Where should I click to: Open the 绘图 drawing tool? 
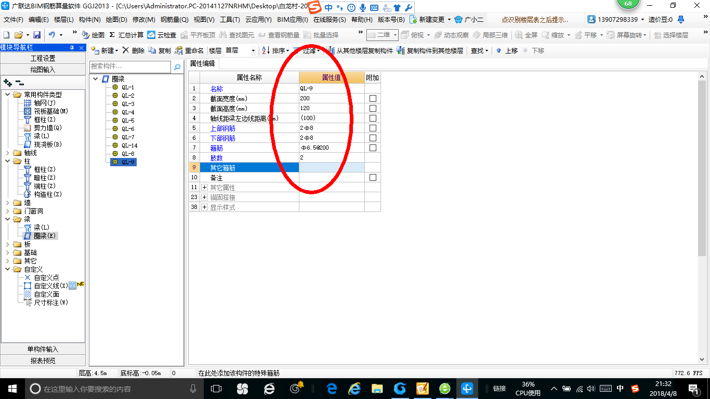(x=93, y=35)
